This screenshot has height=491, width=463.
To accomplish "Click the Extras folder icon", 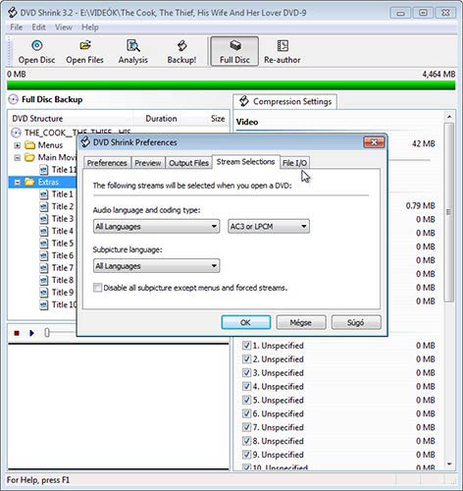I will (x=30, y=182).
